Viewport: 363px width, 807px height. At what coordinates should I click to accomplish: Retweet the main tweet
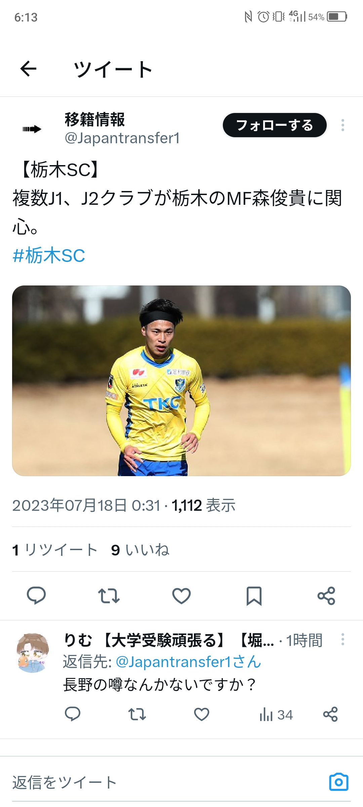pos(109,595)
